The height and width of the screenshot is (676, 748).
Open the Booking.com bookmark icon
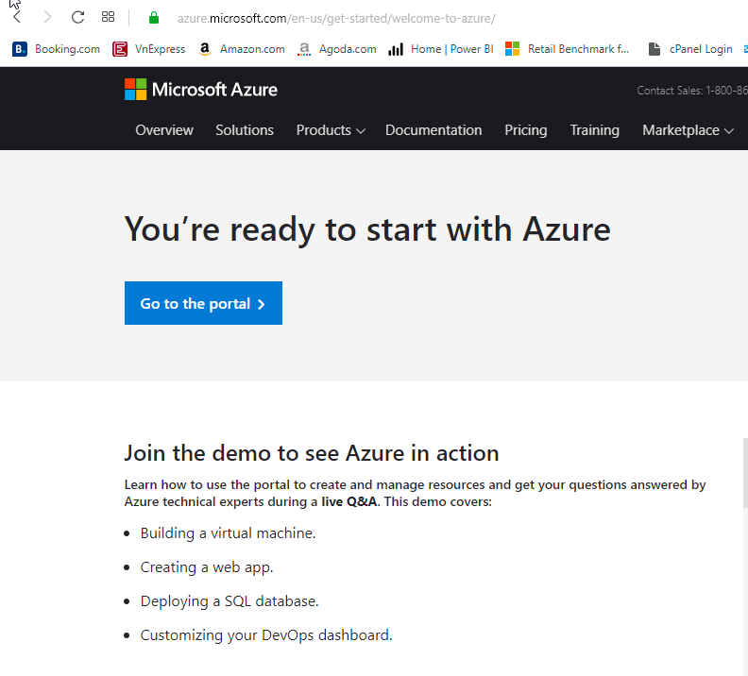[20, 49]
